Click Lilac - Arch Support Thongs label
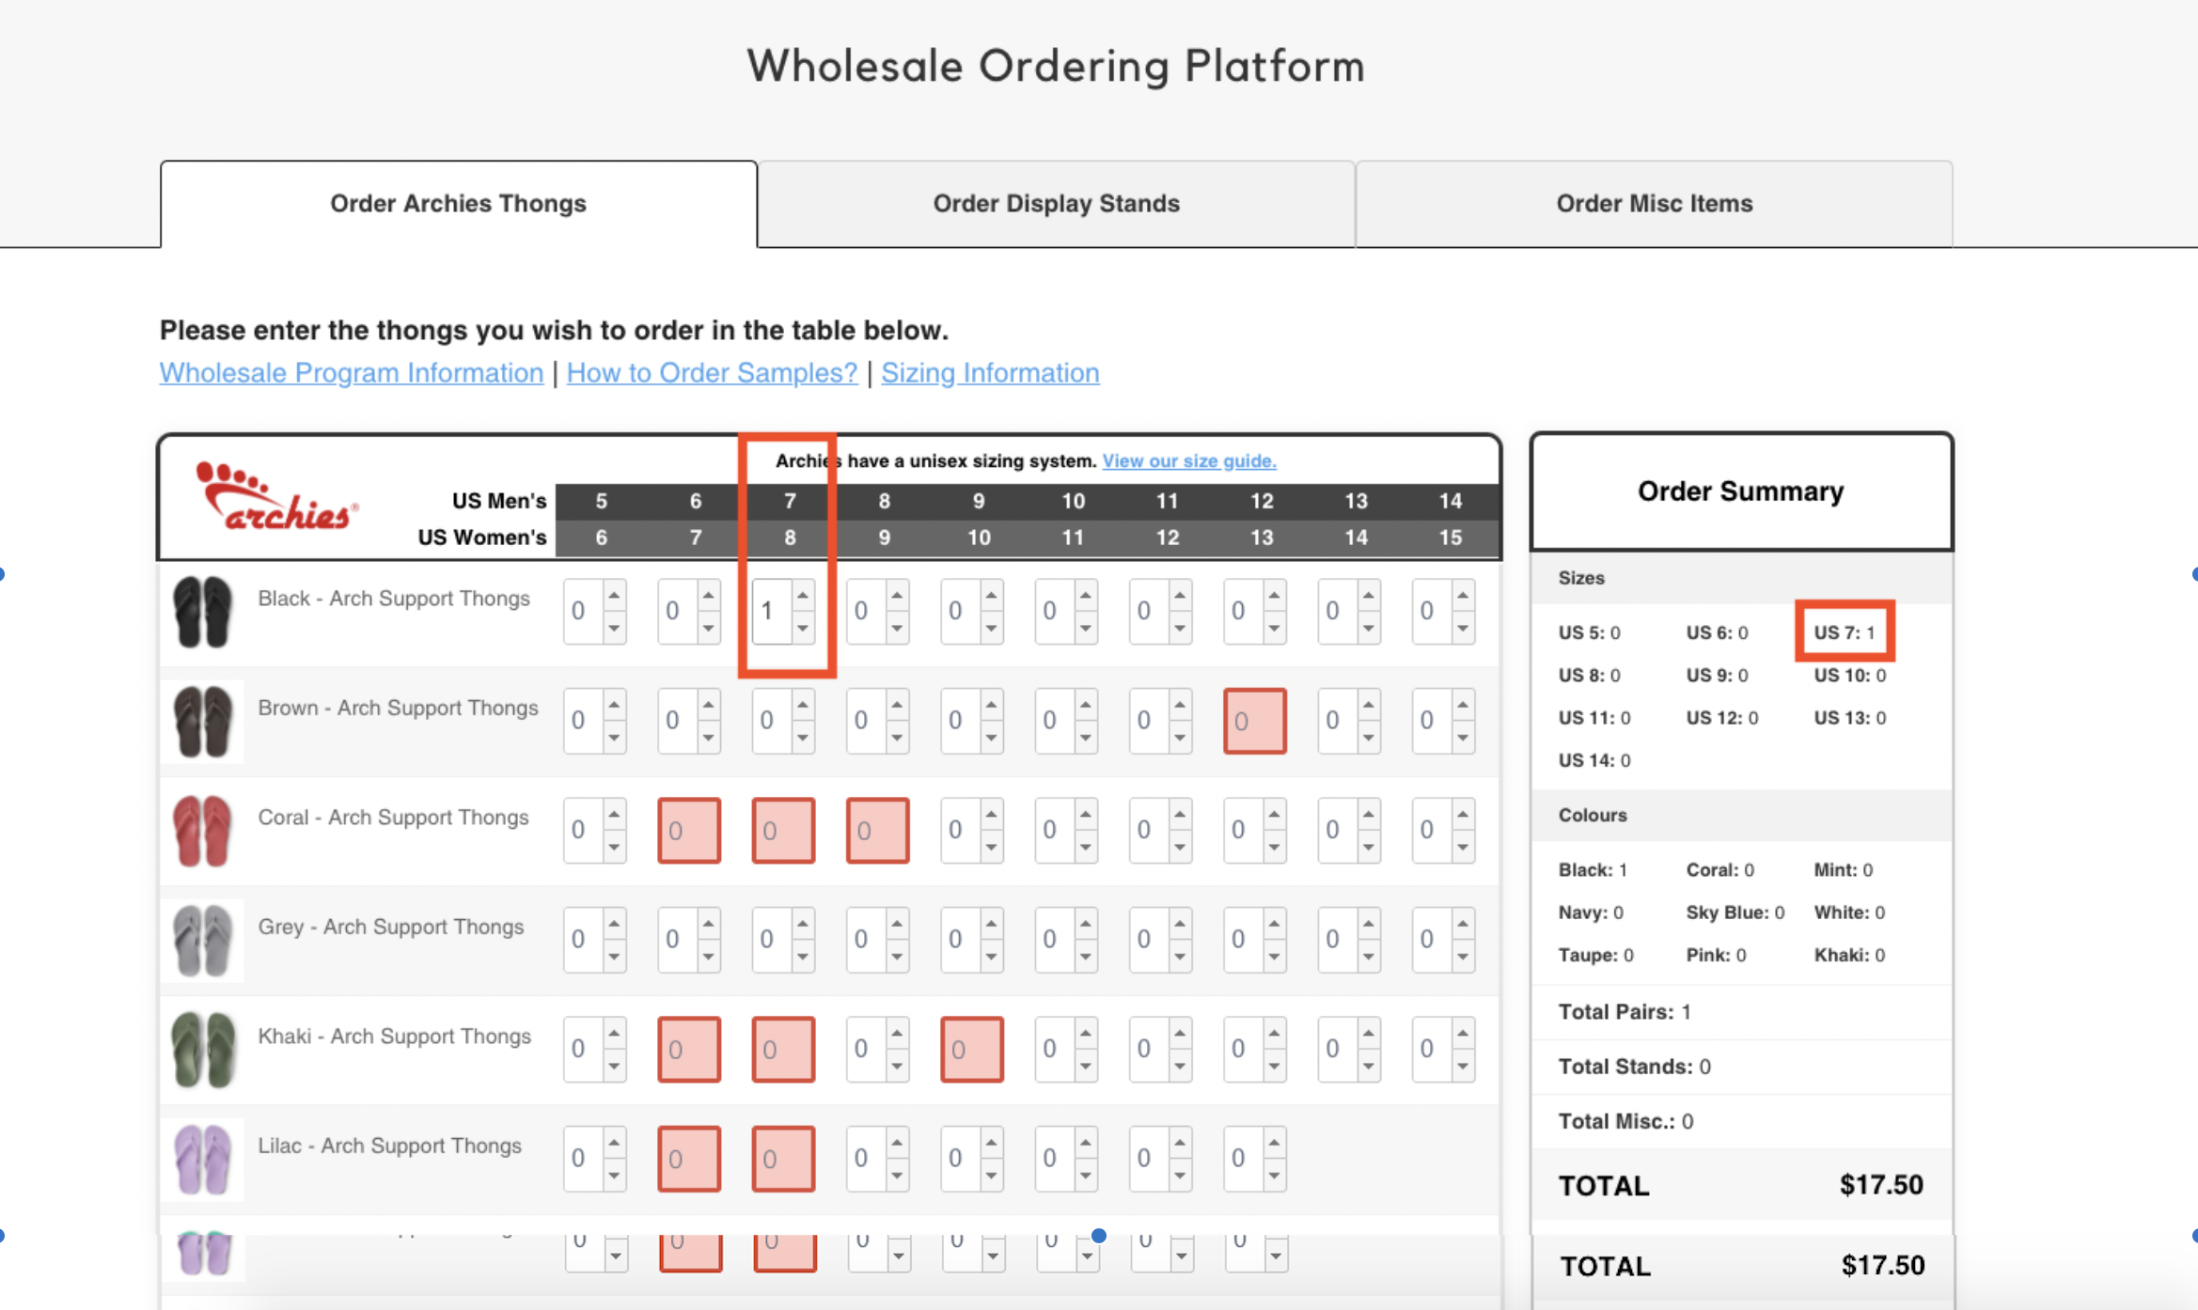This screenshot has width=2198, height=1310. coord(390,1146)
